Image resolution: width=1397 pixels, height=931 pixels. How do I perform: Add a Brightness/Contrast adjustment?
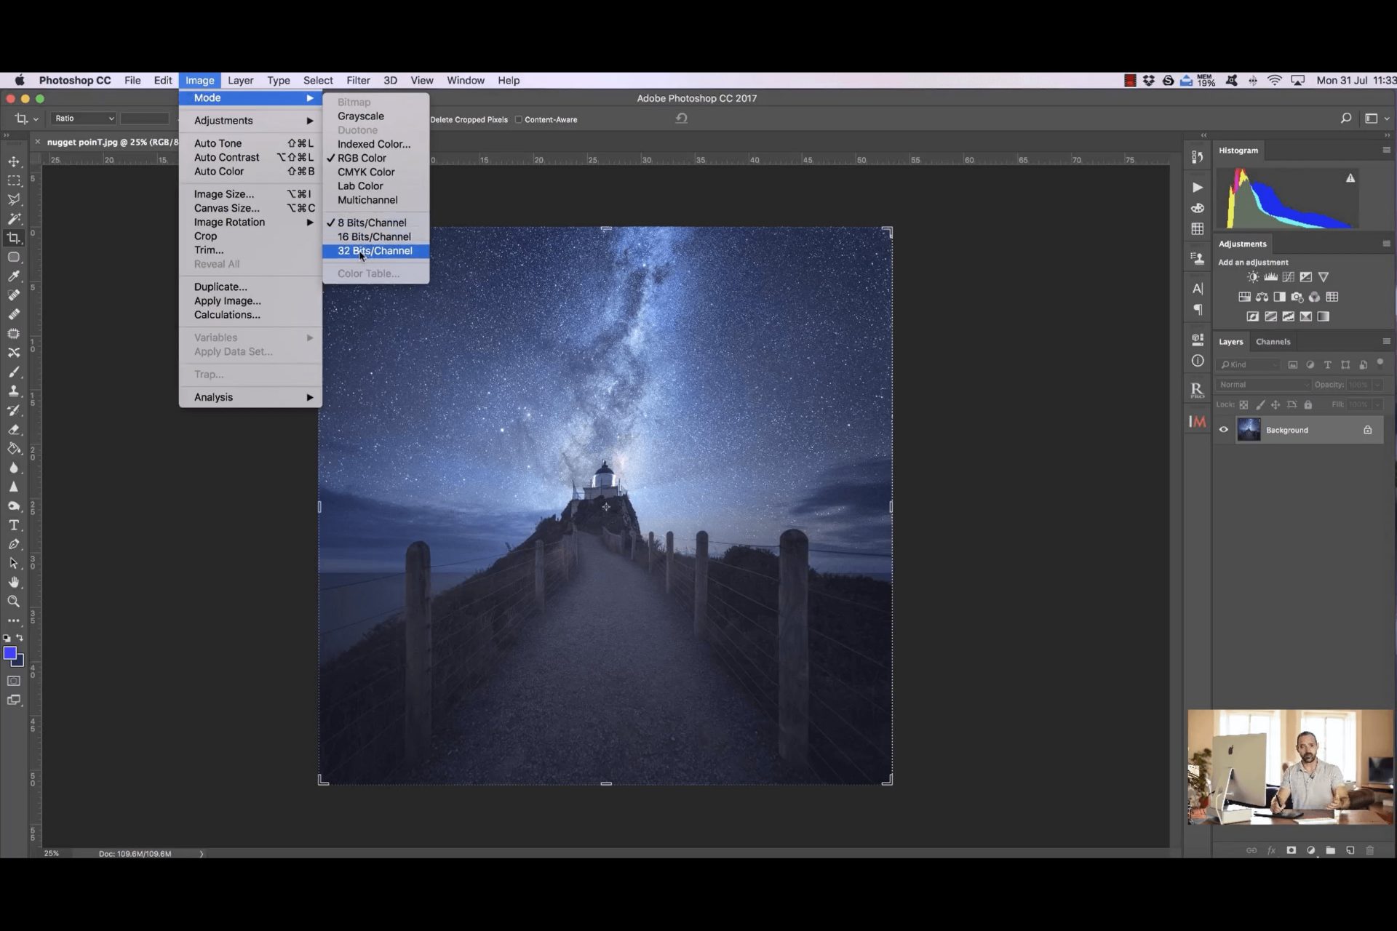[x=1253, y=277]
